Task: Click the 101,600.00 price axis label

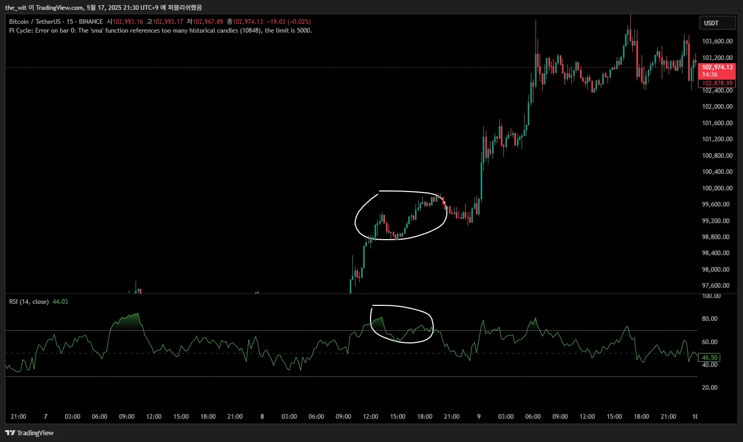Action: [717, 123]
